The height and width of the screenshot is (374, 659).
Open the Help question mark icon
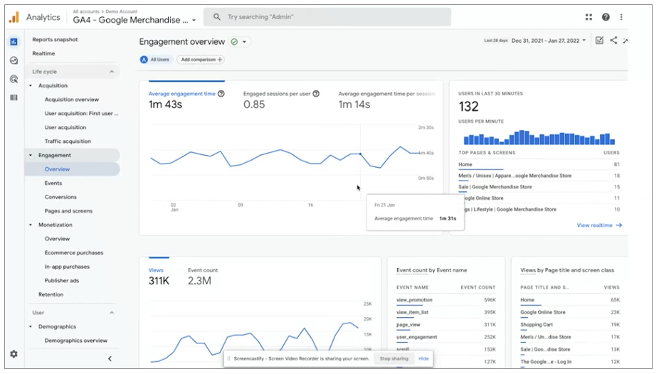point(606,17)
